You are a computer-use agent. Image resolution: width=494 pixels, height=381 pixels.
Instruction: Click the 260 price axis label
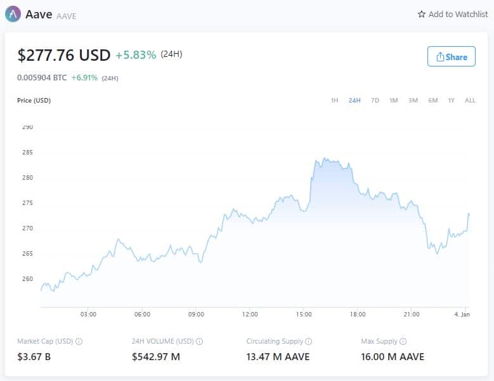tap(27, 279)
